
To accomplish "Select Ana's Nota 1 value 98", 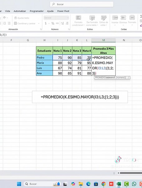I will 57,73.
